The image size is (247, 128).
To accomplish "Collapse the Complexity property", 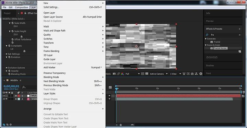I will click(x=7, y=46).
